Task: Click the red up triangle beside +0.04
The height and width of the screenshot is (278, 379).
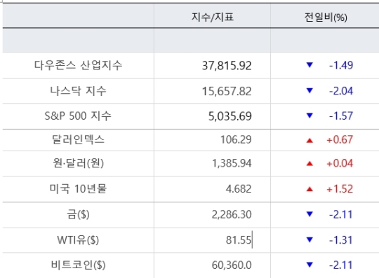Action: [310, 164]
